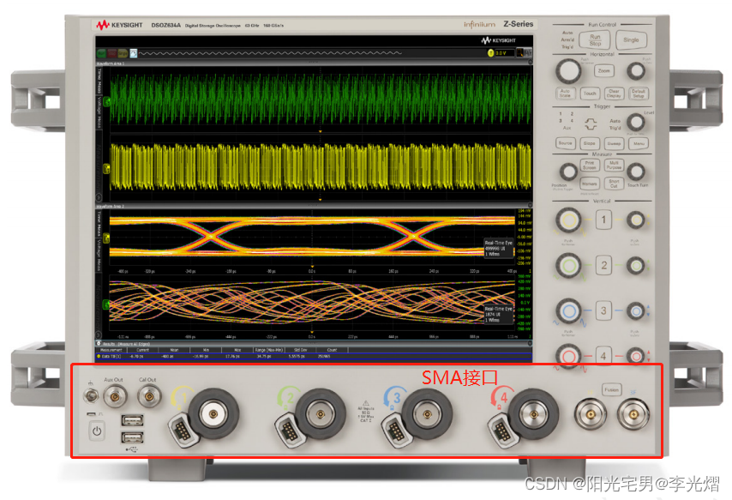
Task: Click channel 4 red vertical scale knob
Action: 568,357
